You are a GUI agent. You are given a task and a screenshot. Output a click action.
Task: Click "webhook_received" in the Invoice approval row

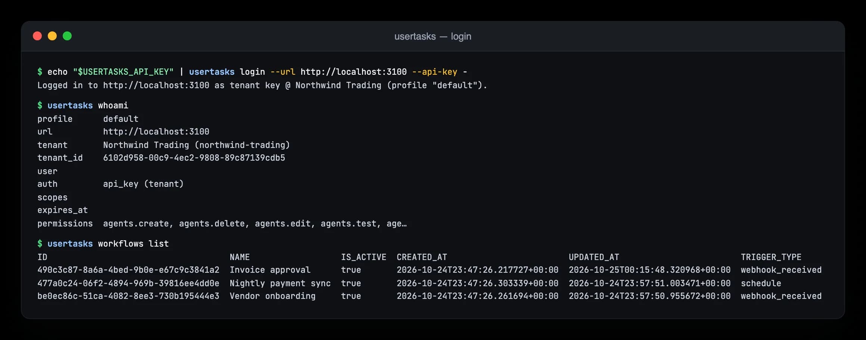(x=781, y=270)
